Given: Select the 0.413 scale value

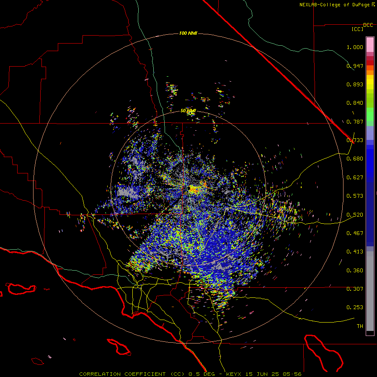Looking at the screenshot, I should [x=355, y=252].
